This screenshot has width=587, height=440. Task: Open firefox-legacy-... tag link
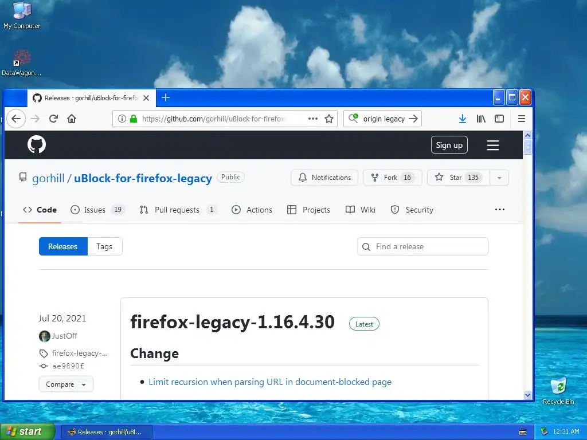click(x=80, y=353)
